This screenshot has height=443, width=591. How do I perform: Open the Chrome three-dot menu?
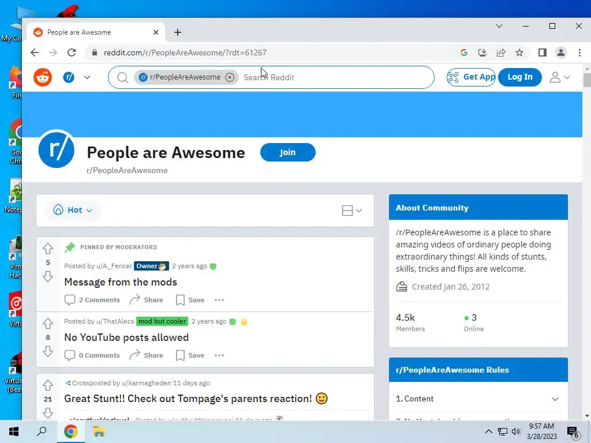point(579,52)
